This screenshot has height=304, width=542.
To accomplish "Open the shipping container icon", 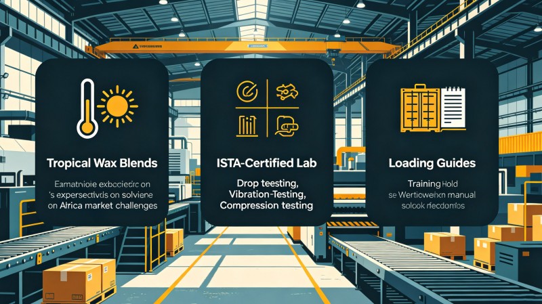I will coord(421,108).
